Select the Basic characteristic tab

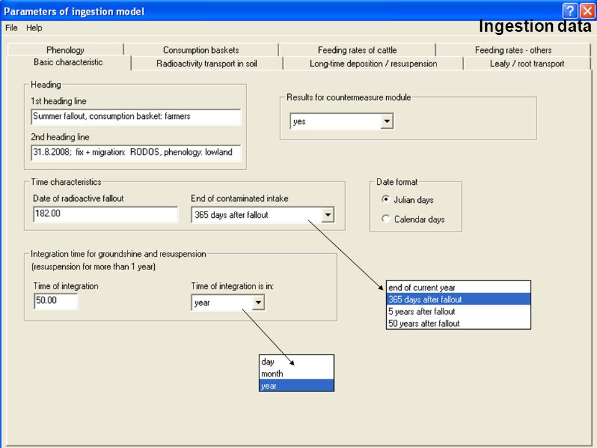[68, 62]
